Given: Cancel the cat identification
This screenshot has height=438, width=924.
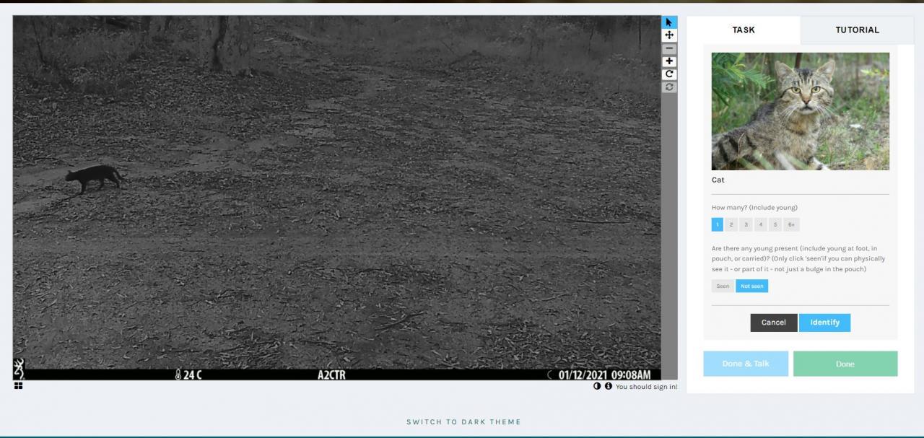Looking at the screenshot, I should [x=774, y=323].
